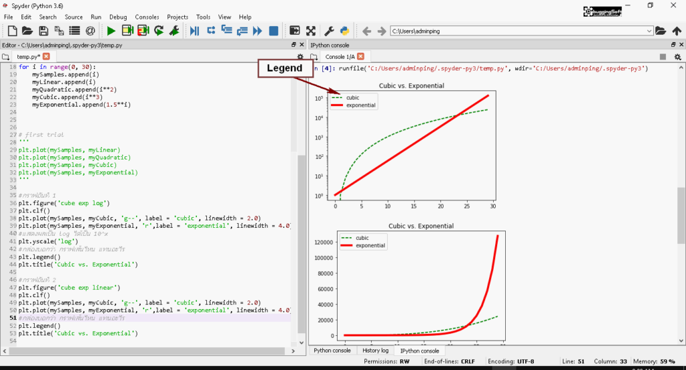Screen dimensions: 686x370
Task: Switch to the History log tab
Action: coord(375,351)
